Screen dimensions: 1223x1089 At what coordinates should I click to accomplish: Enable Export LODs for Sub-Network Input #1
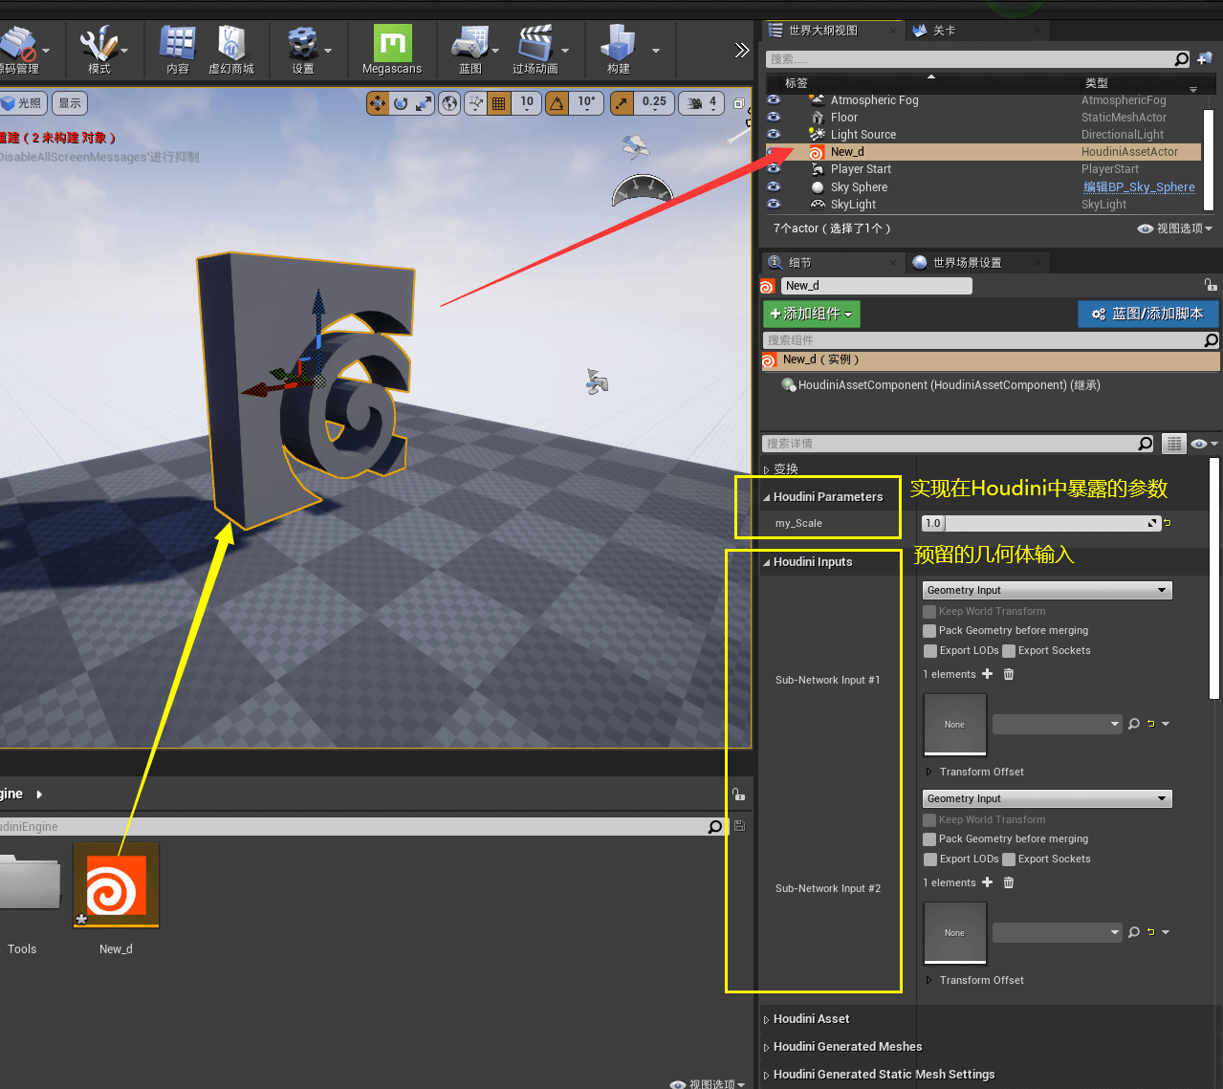(930, 651)
